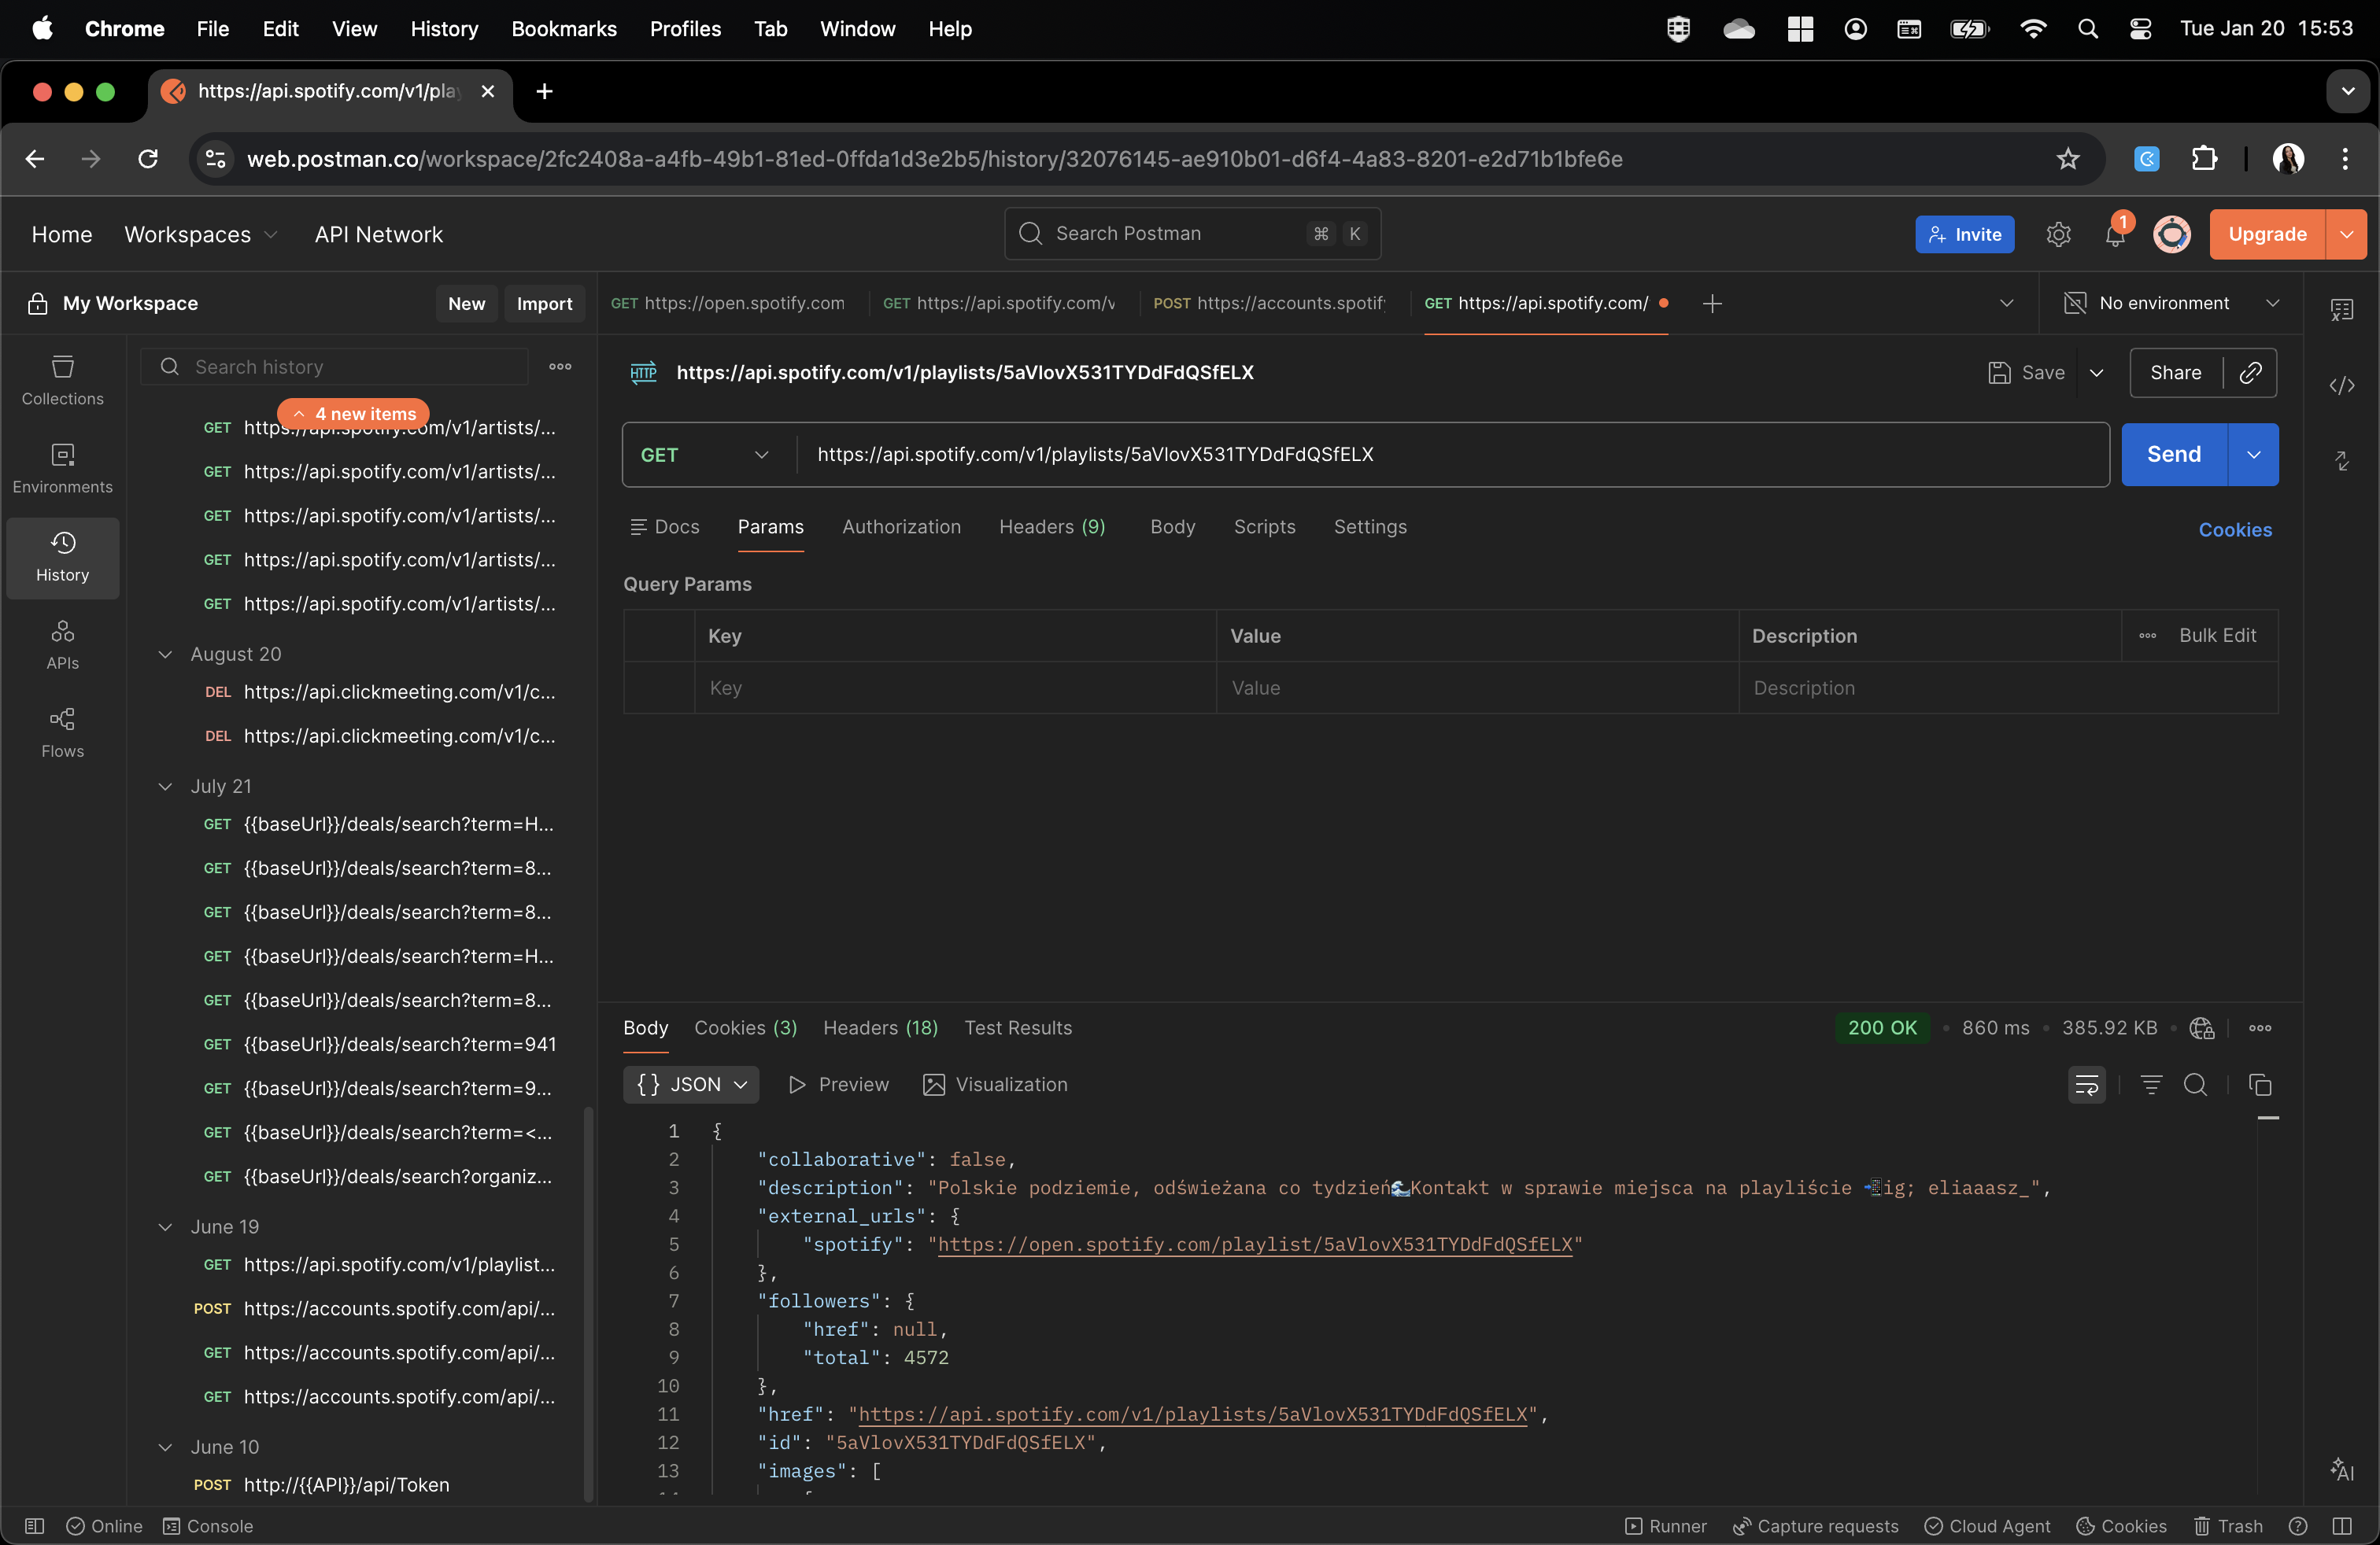Click the query param Key field

tap(955, 688)
